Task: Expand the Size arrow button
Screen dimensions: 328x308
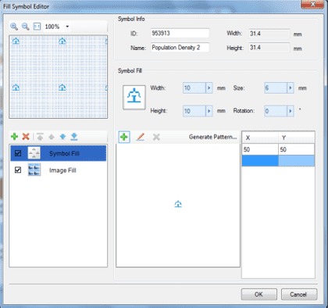Action: click(x=291, y=88)
